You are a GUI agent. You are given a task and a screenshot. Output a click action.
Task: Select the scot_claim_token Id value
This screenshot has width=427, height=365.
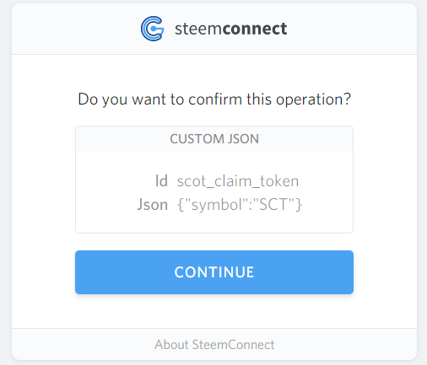pyautogui.click(x=238, y=181)
